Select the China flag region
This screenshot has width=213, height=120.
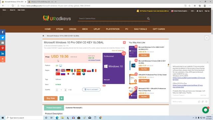79,74
